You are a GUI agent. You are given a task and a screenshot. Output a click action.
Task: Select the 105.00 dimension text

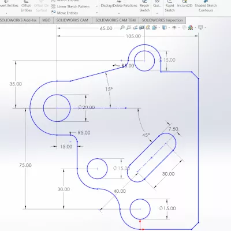tap(133, 36)
